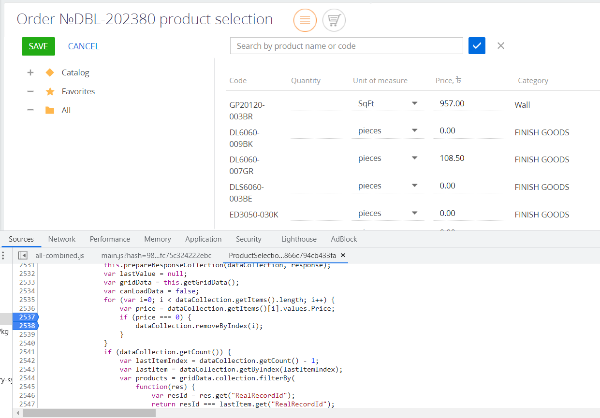
Task: Click the Wall category cell
Action: (x=522, y=105)
